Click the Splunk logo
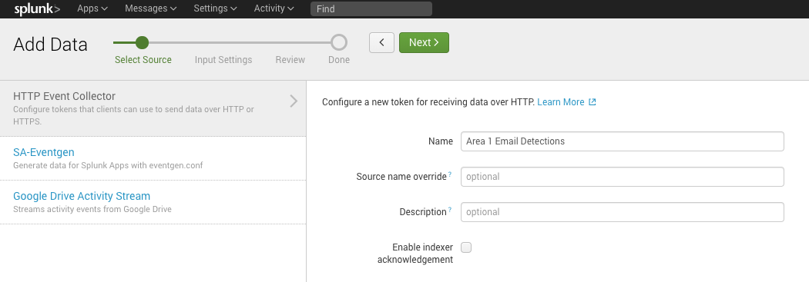 click(x=37, y=8)
